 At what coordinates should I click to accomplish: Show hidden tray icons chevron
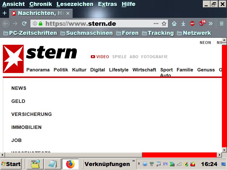click(139, 164)
